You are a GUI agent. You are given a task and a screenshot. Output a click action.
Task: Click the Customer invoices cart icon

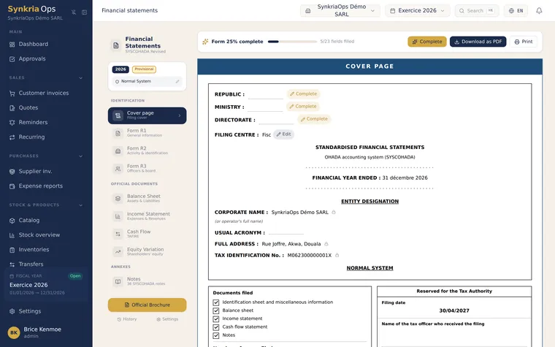12,94
